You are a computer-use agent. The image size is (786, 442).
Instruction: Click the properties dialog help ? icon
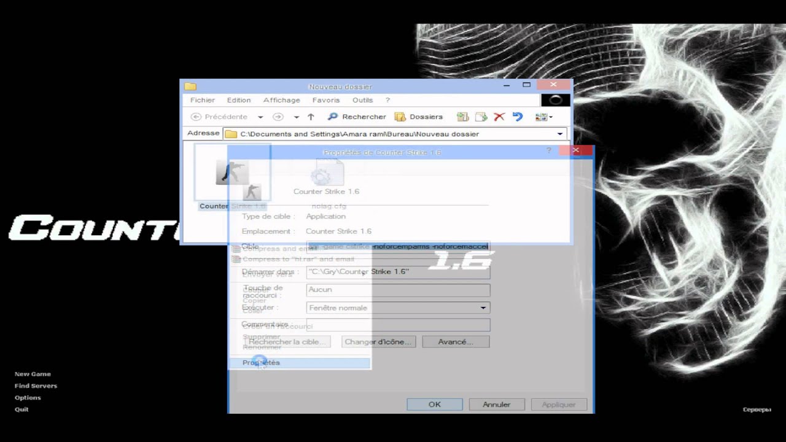(549, 150)
